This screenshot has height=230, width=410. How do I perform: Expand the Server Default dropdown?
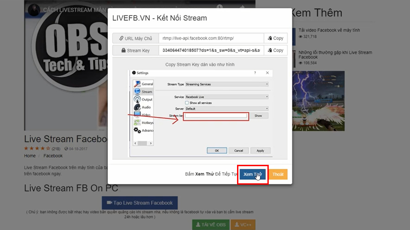(x=226, y=109)
